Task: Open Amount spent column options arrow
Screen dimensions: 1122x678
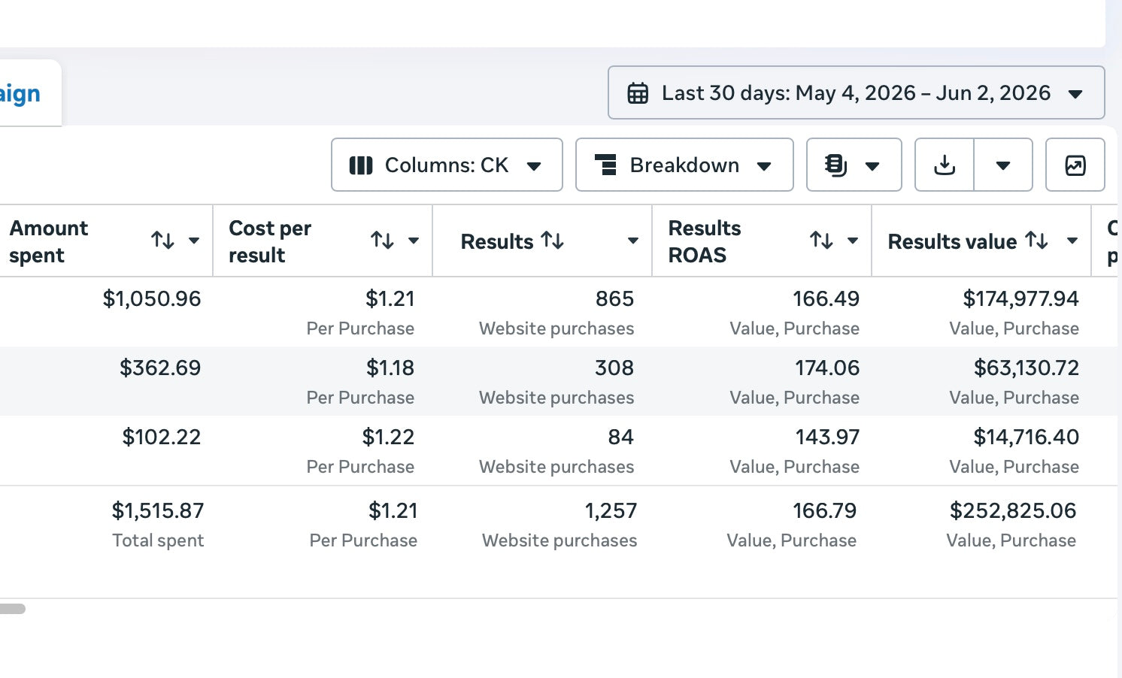Action: [x=194, y=241]
